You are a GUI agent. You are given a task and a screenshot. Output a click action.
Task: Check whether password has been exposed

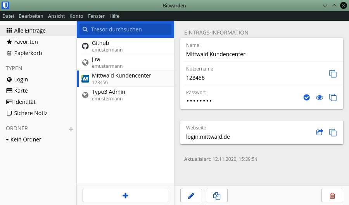[306, 97]
